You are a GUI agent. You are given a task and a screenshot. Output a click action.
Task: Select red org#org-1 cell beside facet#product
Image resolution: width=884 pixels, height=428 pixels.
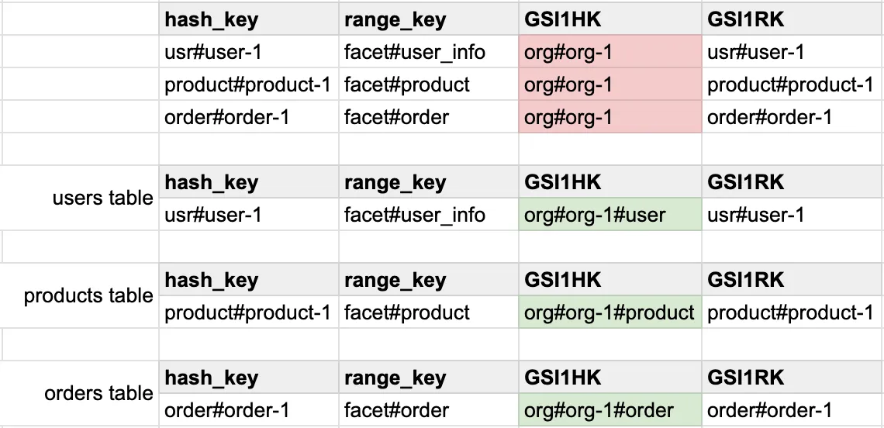(x=609, y=85)
